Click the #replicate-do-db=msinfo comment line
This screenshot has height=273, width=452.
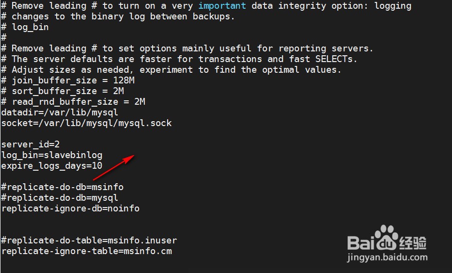pos(62,187)
